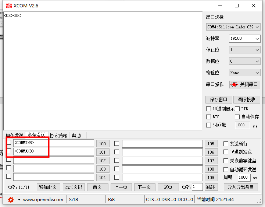
Task: Click the 页码 number input field
Action: (x=197, y=187)
